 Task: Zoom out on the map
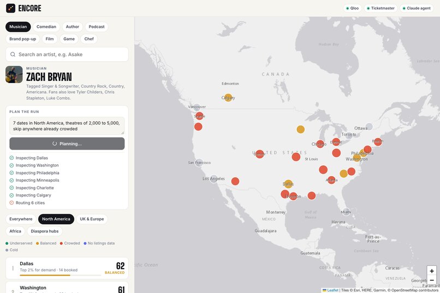pos(432,280)
